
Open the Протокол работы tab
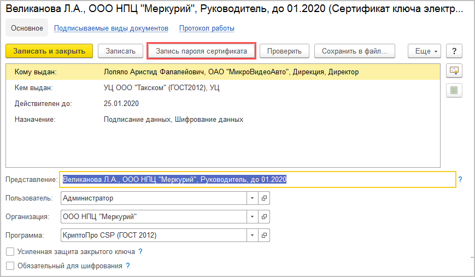click(x=207, y=28)
